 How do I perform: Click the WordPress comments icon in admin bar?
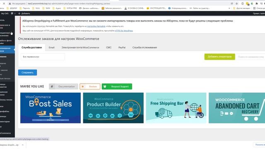(x=12, y=13)
